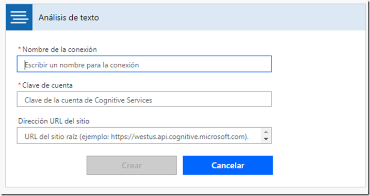Click the Clave de cuenta label
Screen dimensions: 370x196
point(47,85)
